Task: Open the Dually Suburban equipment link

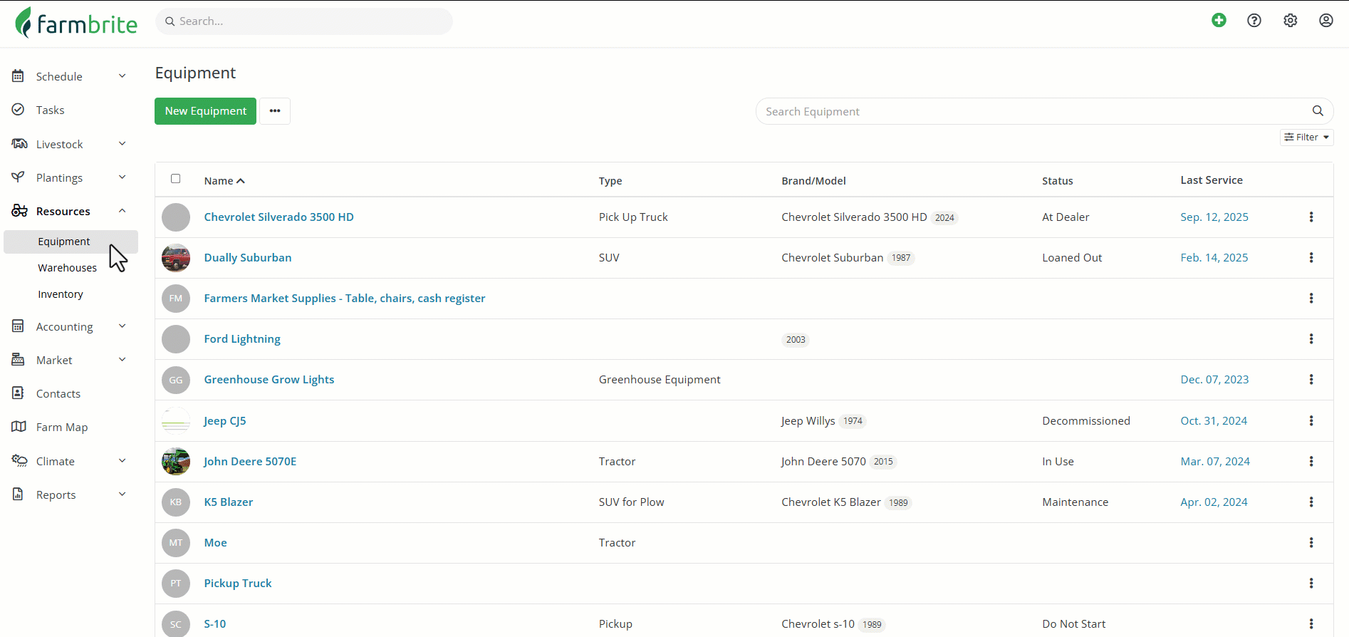Action: pyautogui.click(x=248, y=258)
